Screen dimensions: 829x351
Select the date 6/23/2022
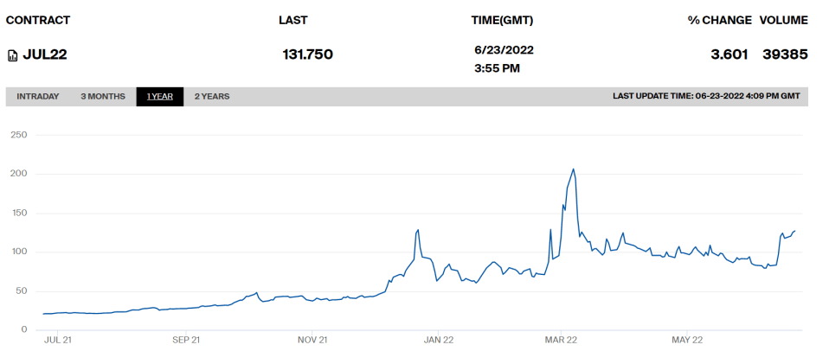(504, 50)
